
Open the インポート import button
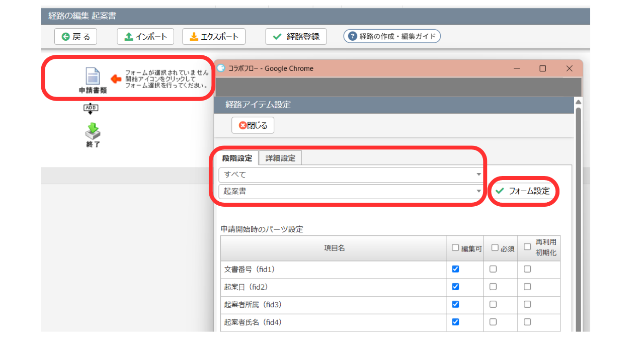[x=145, y=37]
